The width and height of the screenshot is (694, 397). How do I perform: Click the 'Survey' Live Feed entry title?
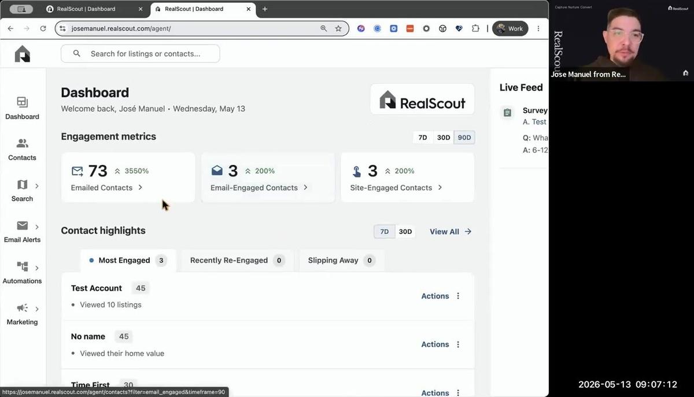[x=535, y=111]
